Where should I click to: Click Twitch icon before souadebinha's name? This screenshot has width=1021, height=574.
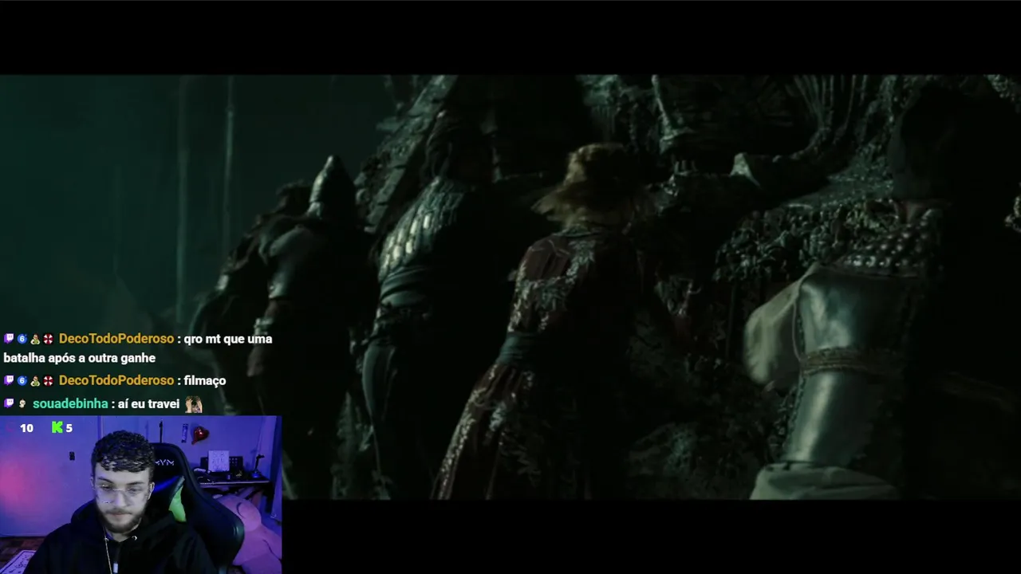pos(9,403)
